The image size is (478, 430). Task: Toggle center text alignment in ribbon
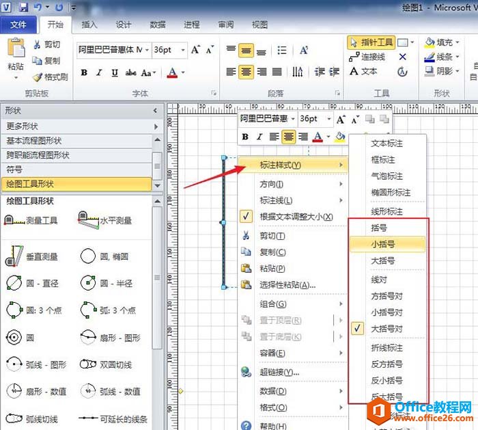point(246,72)
